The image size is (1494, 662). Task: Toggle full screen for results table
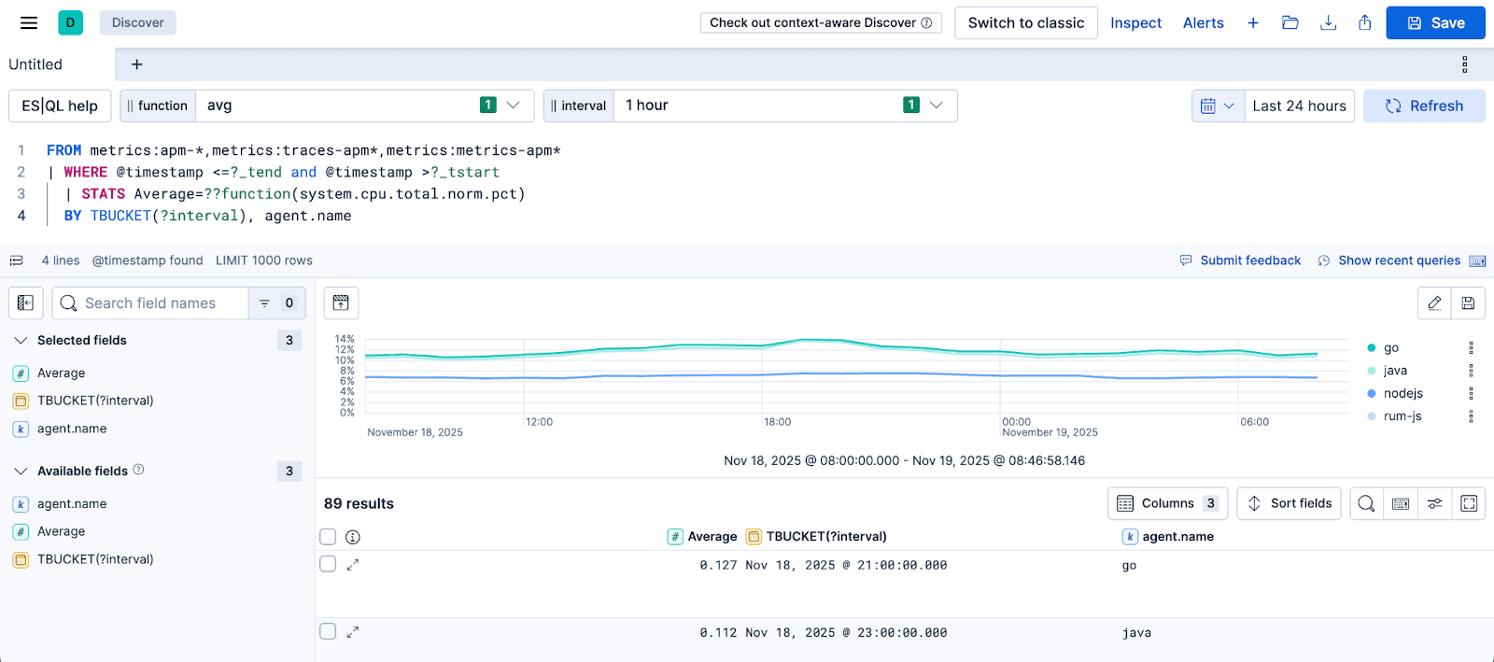(x=1469, y=503)
